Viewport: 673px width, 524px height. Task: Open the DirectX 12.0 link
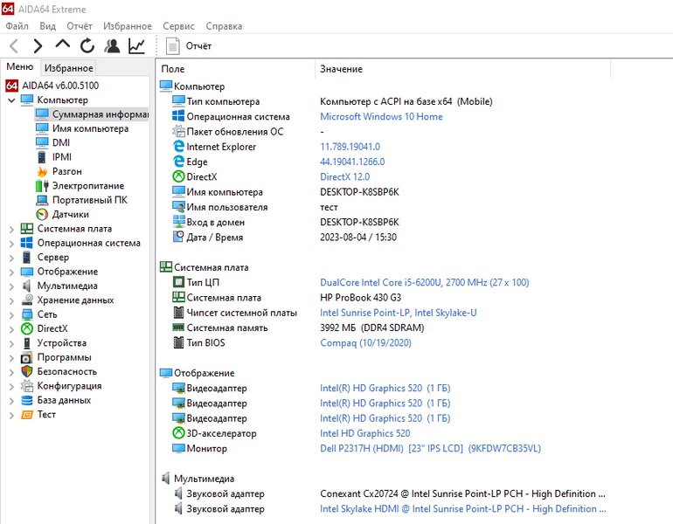coord(344,176)
